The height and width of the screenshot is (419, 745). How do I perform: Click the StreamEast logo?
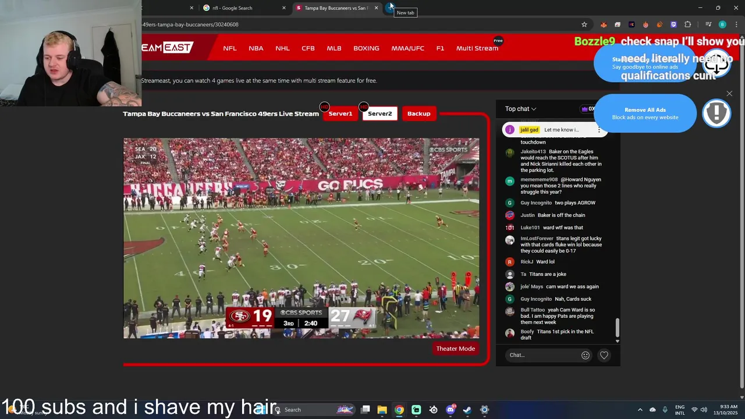pyautogui.click(x=167, y=48)
